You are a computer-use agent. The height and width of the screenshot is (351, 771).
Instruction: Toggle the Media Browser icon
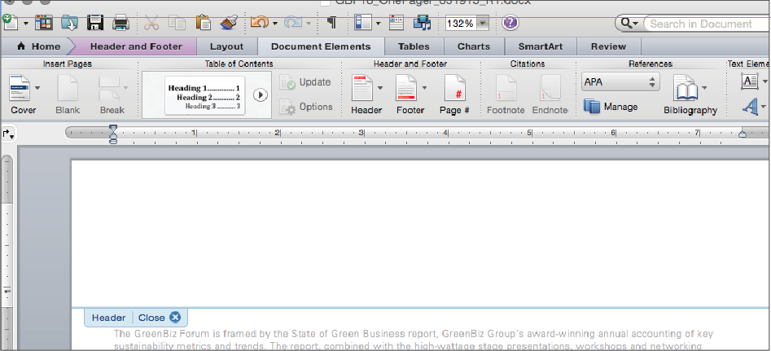point(422,23)
